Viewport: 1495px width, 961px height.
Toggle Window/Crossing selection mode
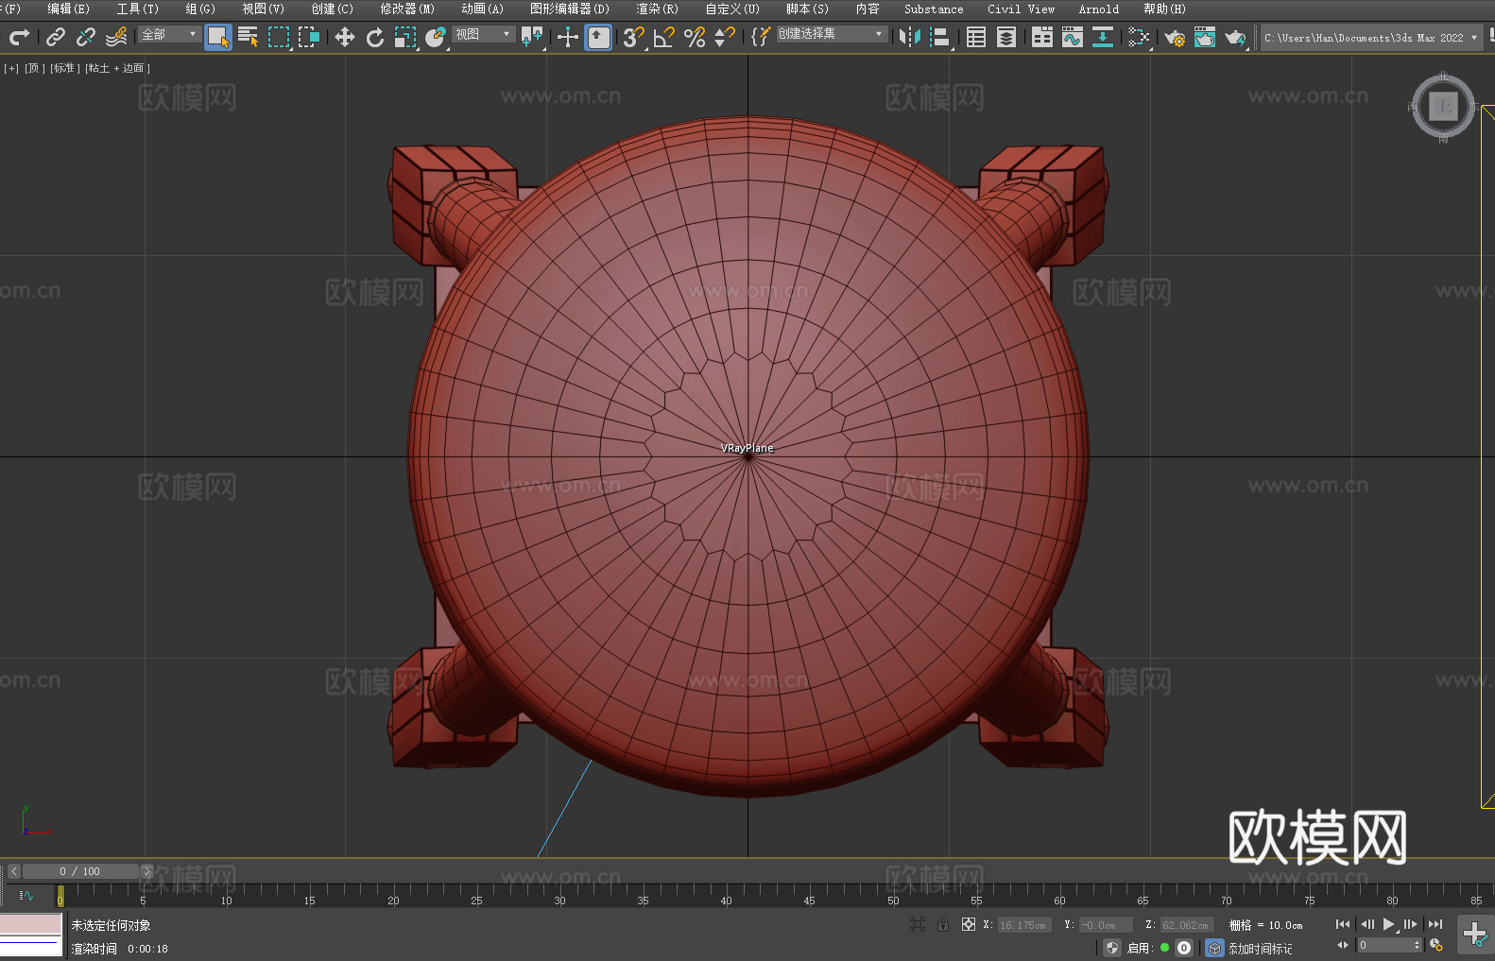(x=309, y=38)
